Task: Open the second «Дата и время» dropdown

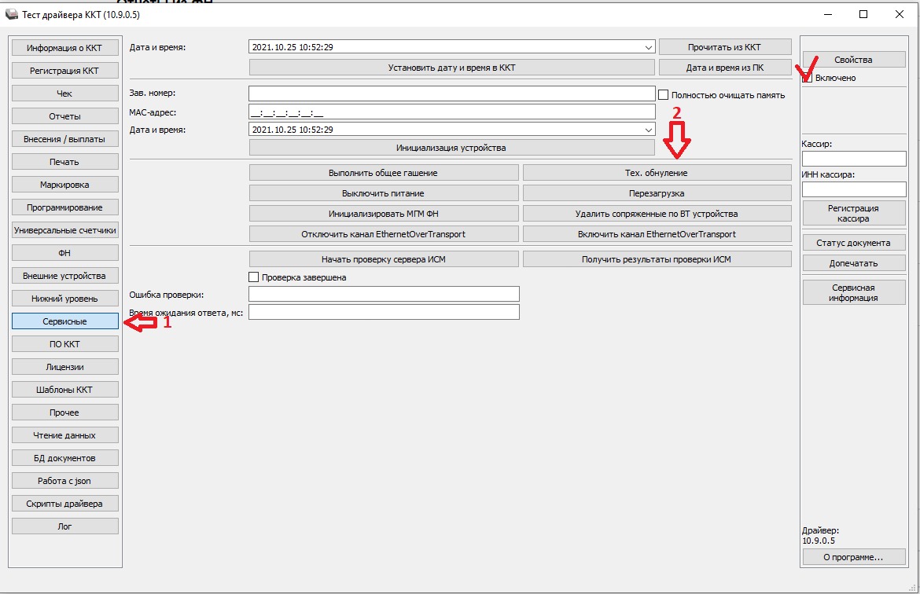Action: point(648,130)
